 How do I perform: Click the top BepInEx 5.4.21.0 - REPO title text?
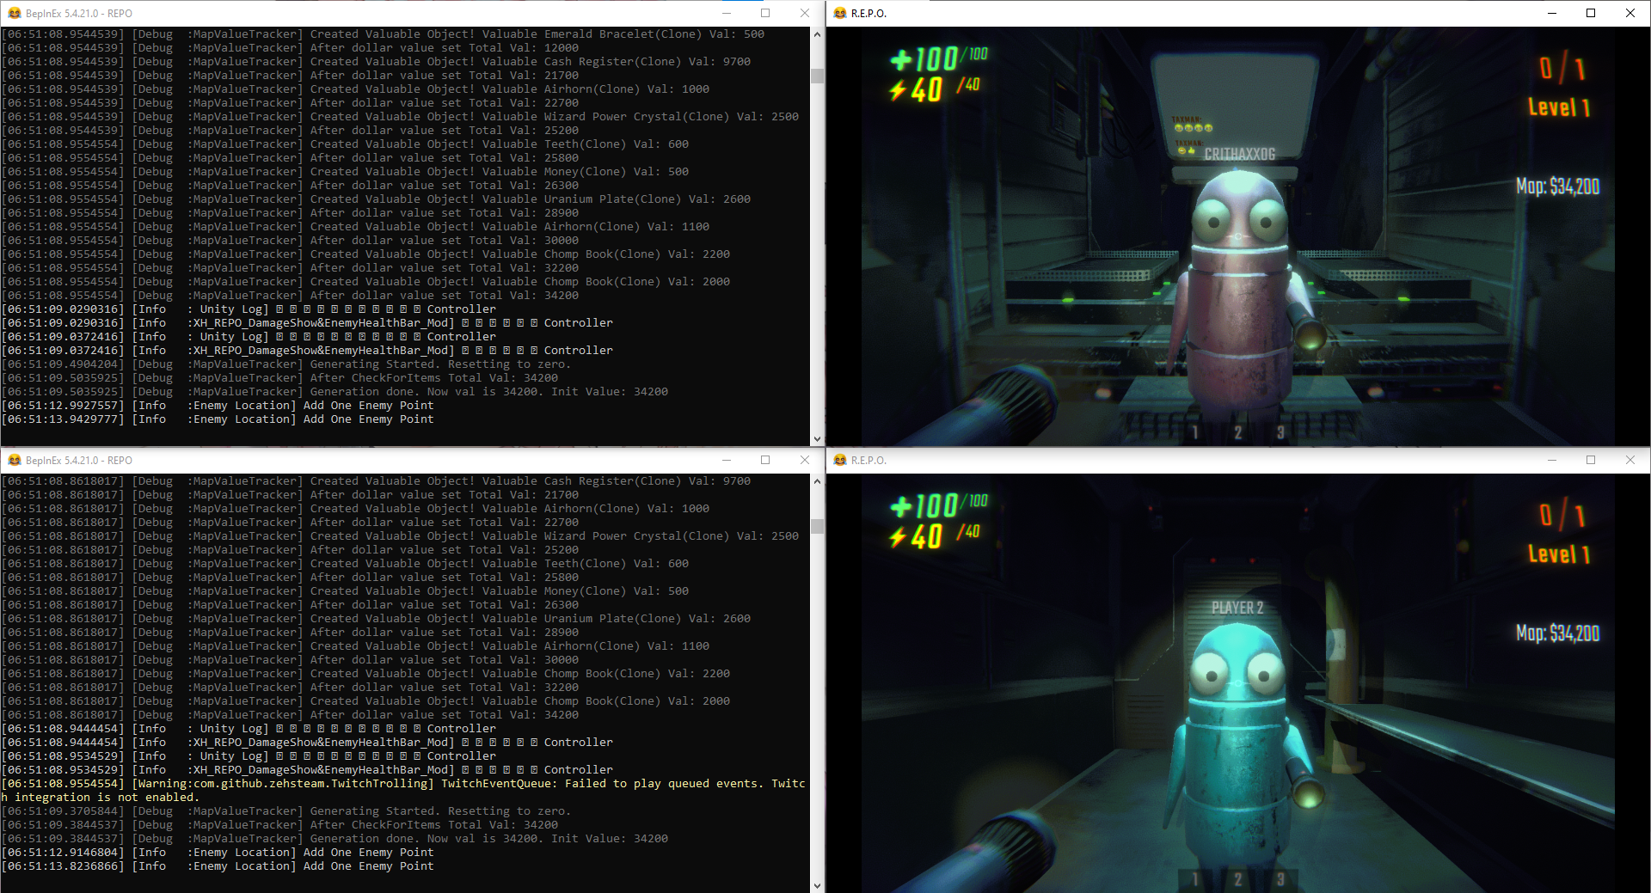pyautogui.click(x=79, y=14)
